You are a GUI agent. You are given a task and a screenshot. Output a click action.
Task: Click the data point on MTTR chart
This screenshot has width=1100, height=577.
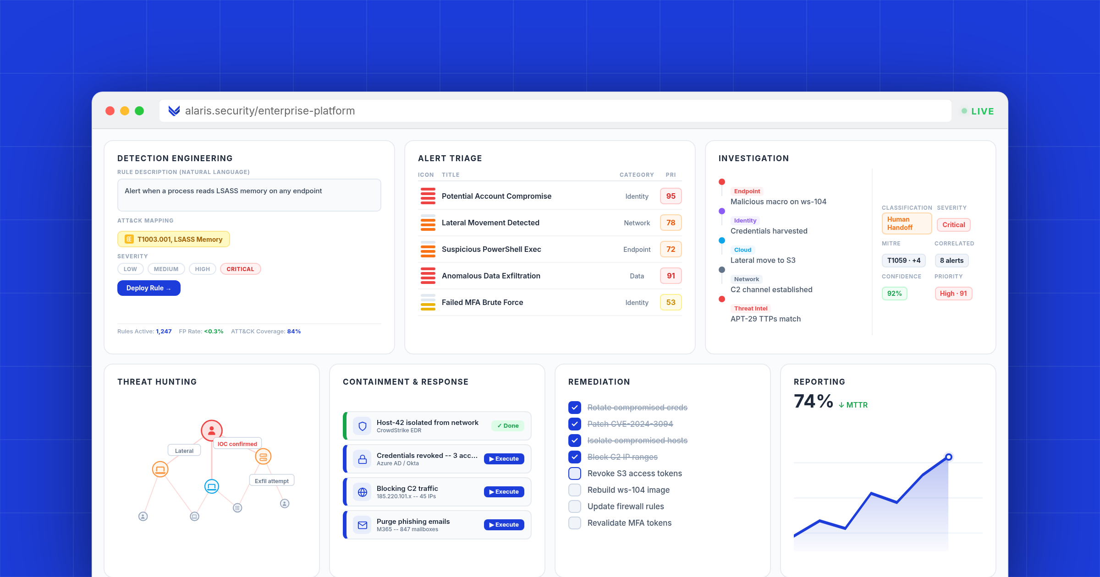[x=949, y=457]
